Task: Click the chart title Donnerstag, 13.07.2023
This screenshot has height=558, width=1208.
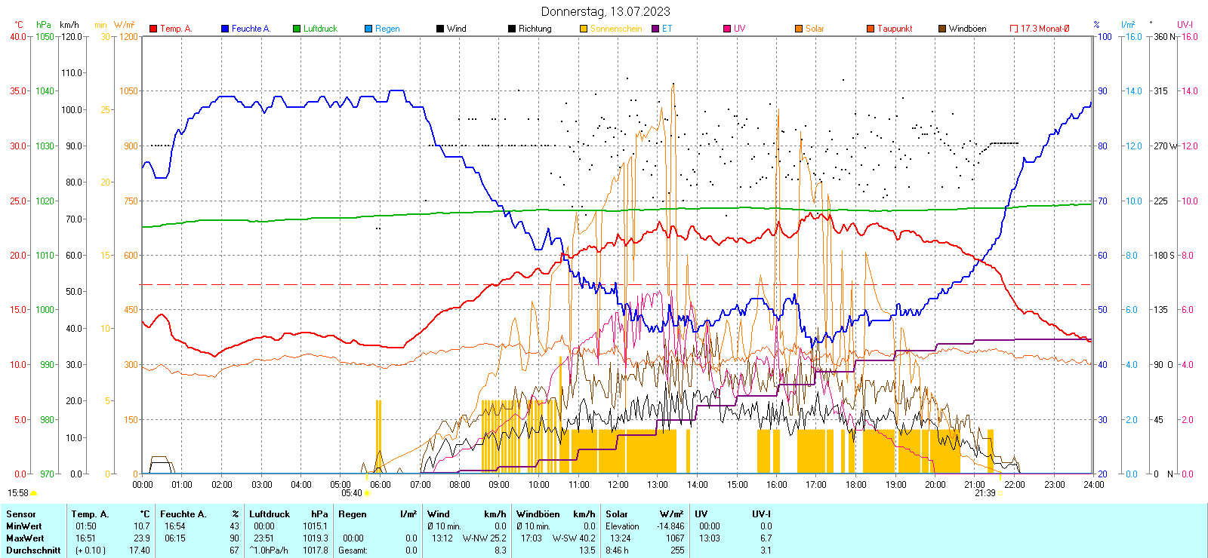Action: coord(606,11)
